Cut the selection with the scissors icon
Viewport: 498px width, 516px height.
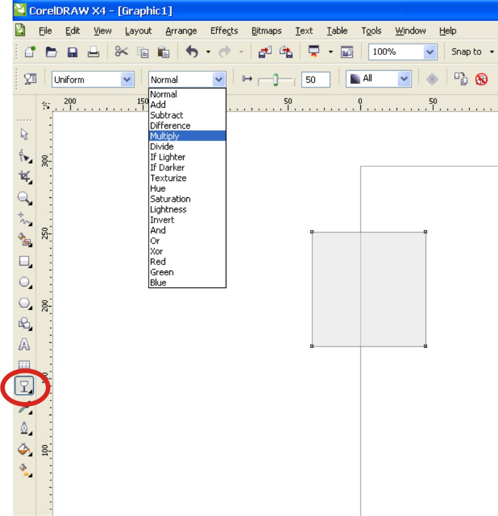tap(121, 52)
